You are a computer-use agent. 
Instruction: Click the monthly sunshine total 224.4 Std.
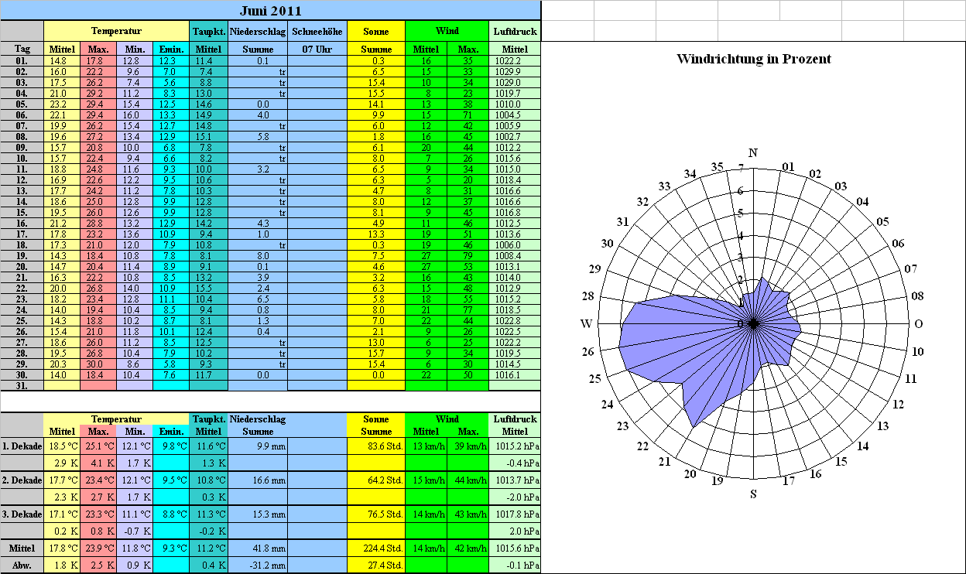point(375,548)
